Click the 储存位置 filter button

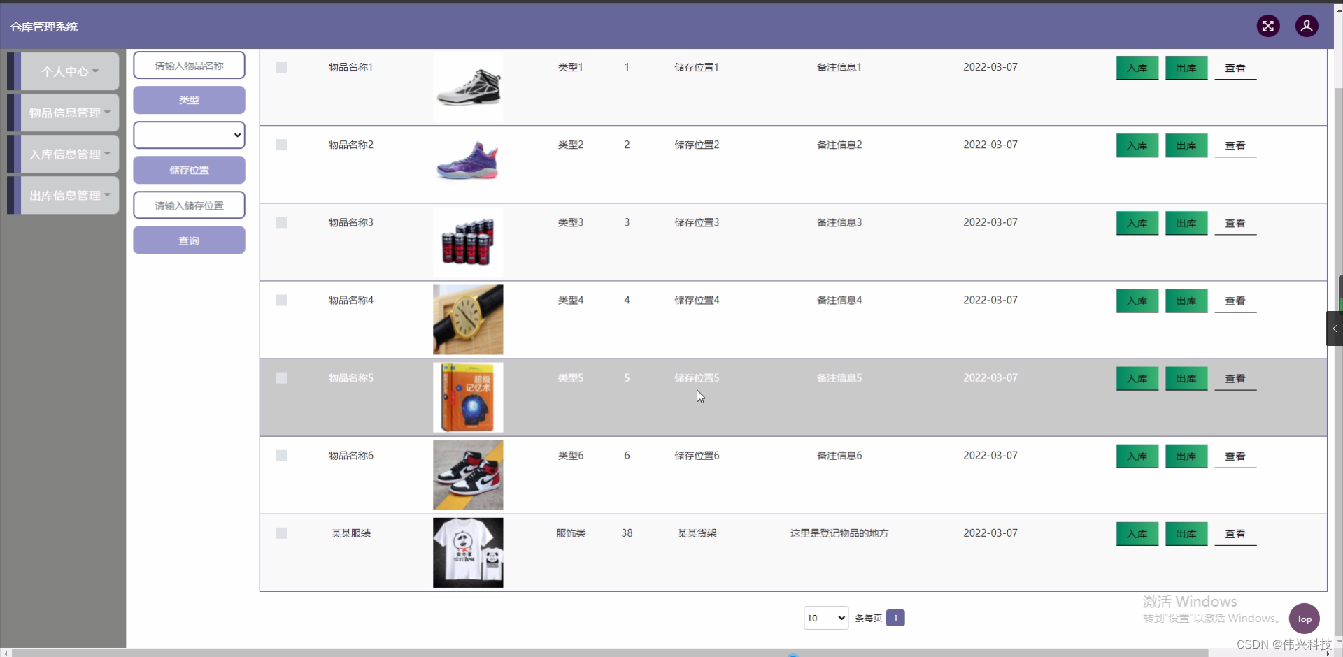click(x=189, y=170)
